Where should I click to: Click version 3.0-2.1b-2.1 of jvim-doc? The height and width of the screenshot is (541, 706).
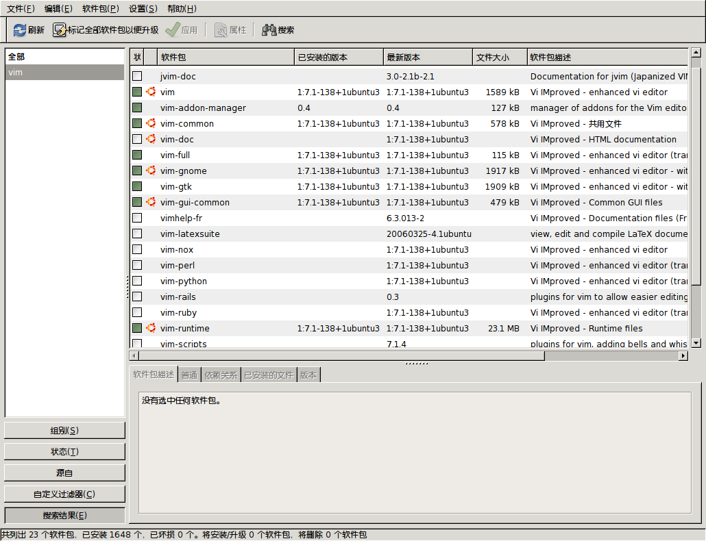click(410, 77)
